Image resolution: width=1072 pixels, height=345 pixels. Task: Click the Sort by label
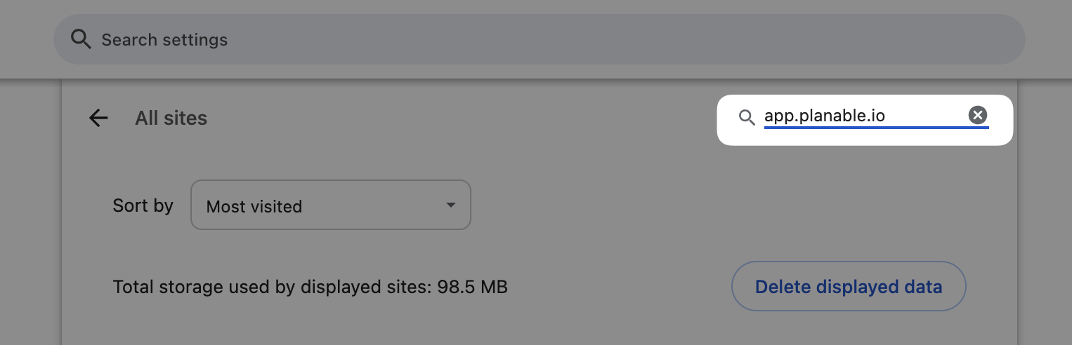click(143, 205)
